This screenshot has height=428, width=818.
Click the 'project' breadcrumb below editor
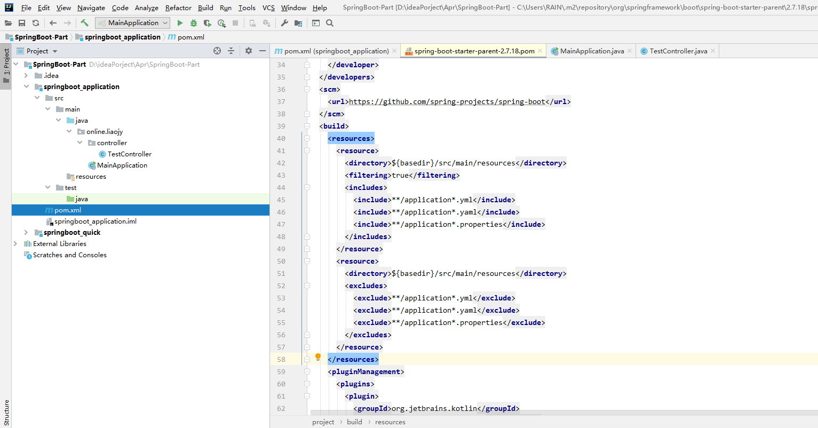323,422
